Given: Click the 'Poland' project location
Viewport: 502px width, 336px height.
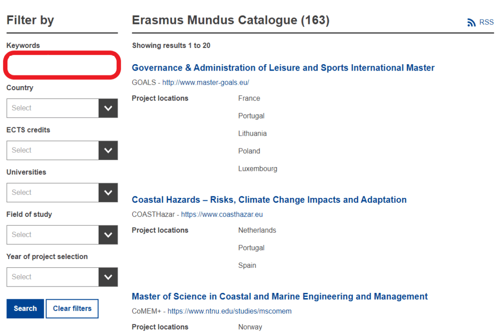Looking at the screenshot, I should [249, 151].
